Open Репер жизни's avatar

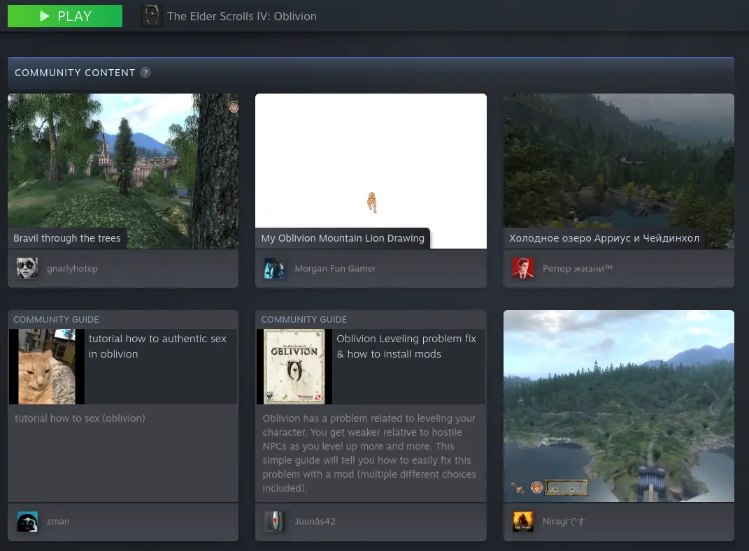(x=523, y=268)
